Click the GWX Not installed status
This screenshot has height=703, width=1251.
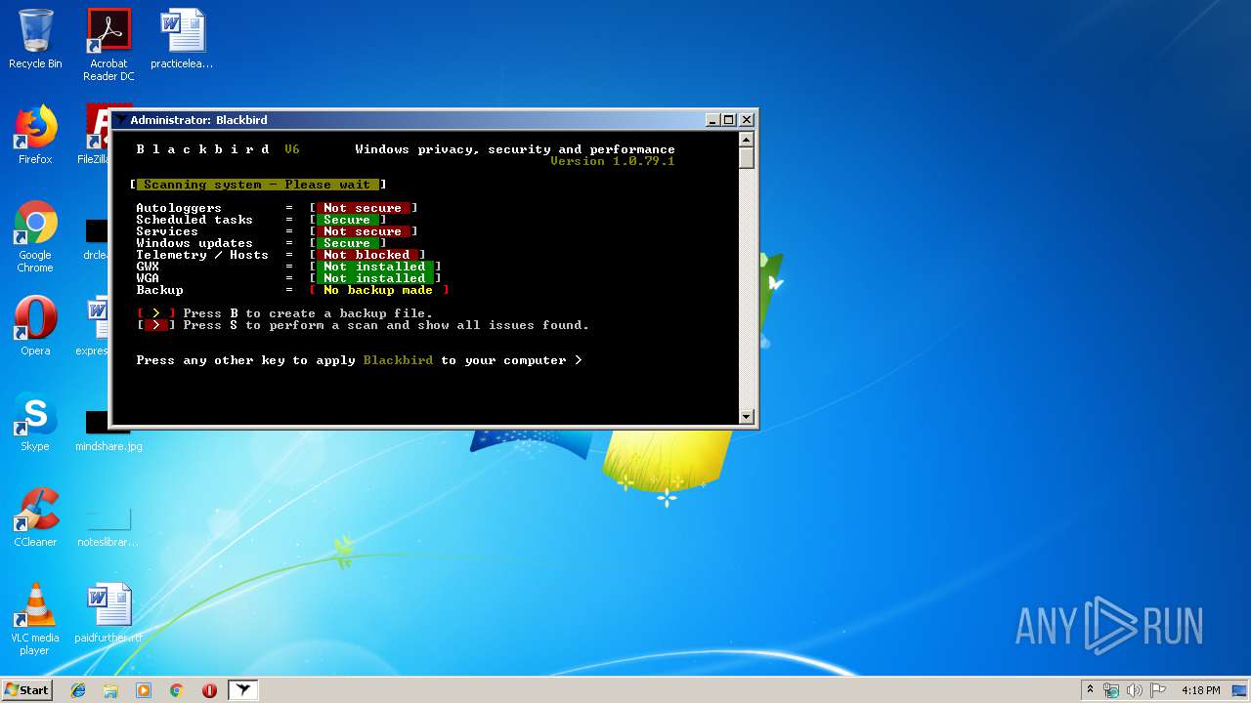[374, 267]
